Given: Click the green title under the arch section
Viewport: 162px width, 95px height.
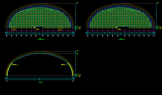Looking at the screenshot, I should [x=41, y=82].
